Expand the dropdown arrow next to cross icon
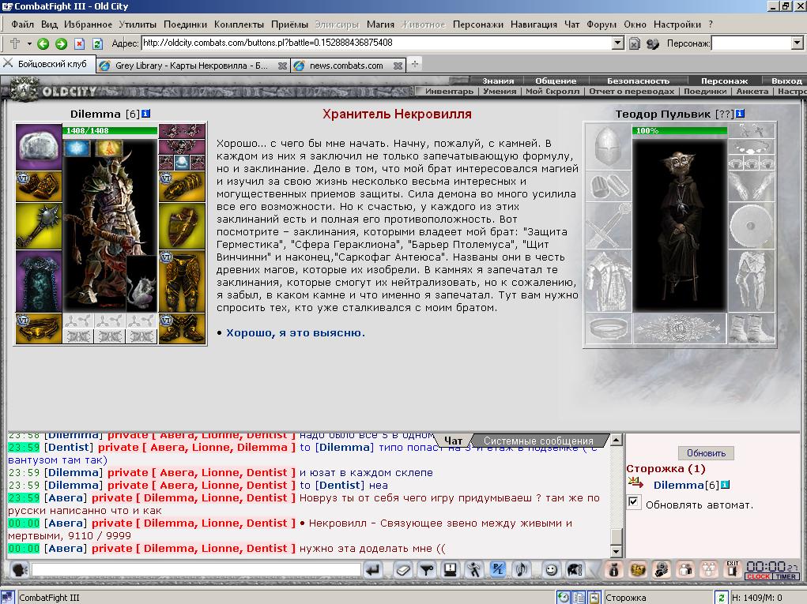 29,43
